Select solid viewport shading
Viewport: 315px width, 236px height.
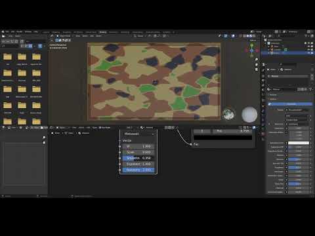point(248,36)
